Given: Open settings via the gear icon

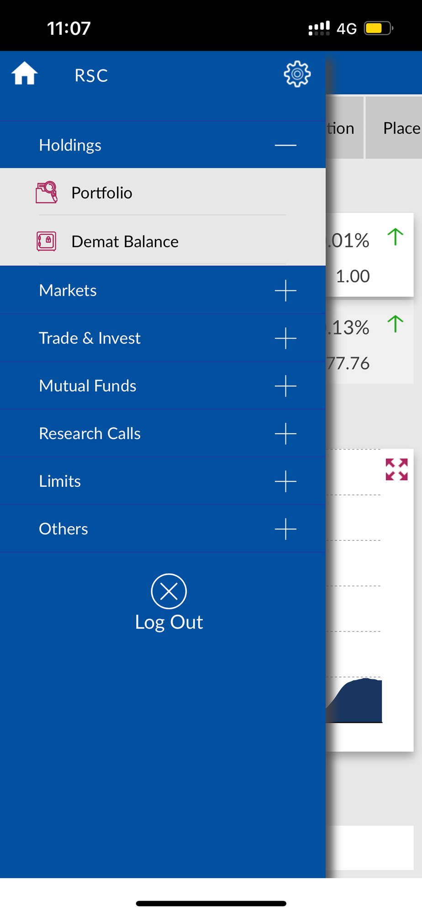Looking at the screenshot, I should point(297,74).
